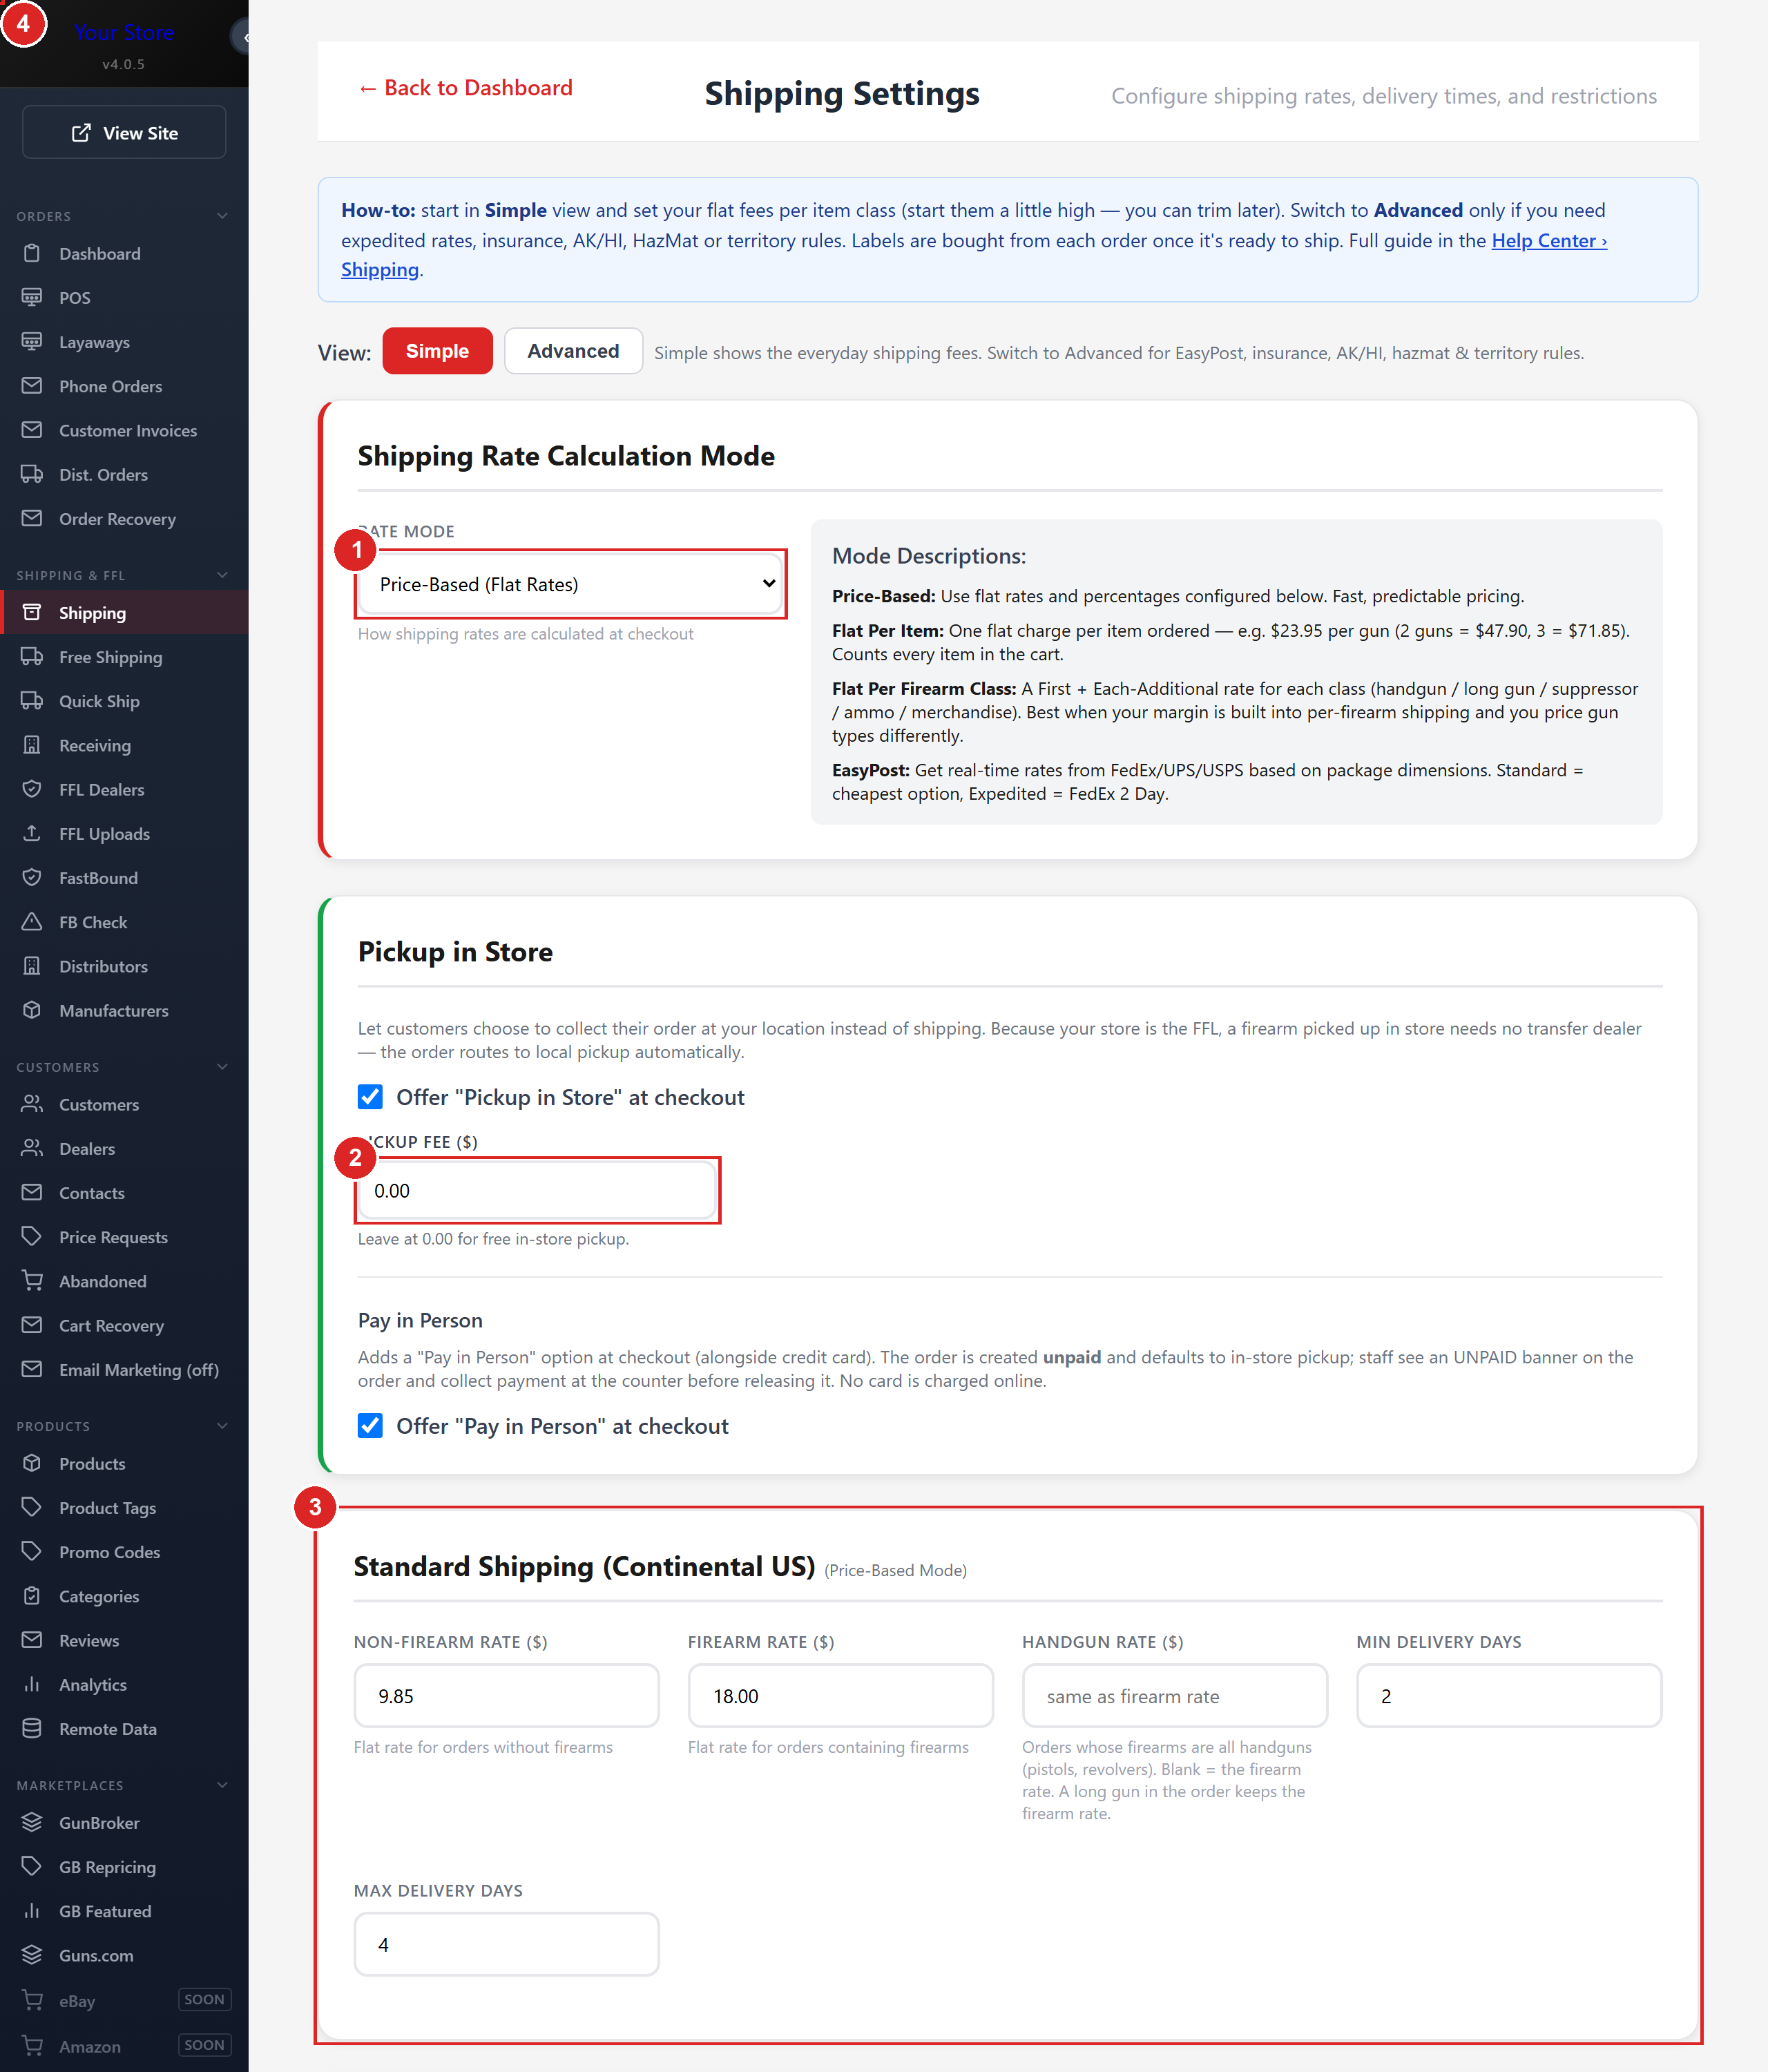Collapse the PRODUCTS sidebar section
The height and width of the screenshot is (2072, 1768).
pos(222,1426)
